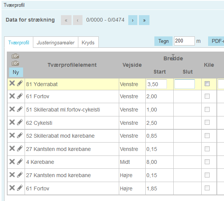The image size is (224, 201).
Task: Click the upper camera icon
Action: (x=15, y=56)
